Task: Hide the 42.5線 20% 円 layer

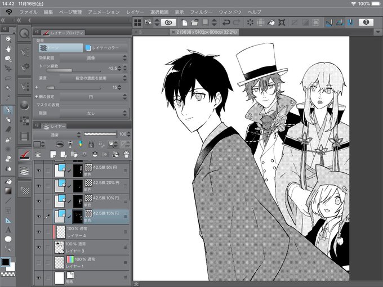Action: pos(38,186)
